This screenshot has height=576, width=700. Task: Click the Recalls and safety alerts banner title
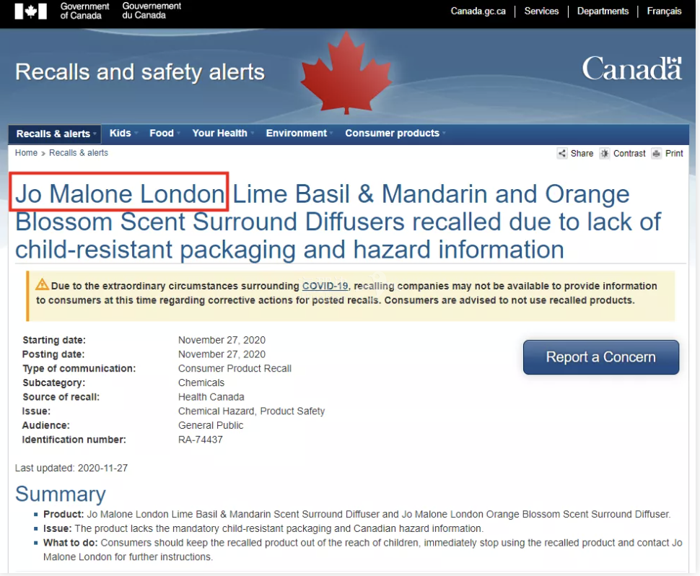[x=140, y=72]
